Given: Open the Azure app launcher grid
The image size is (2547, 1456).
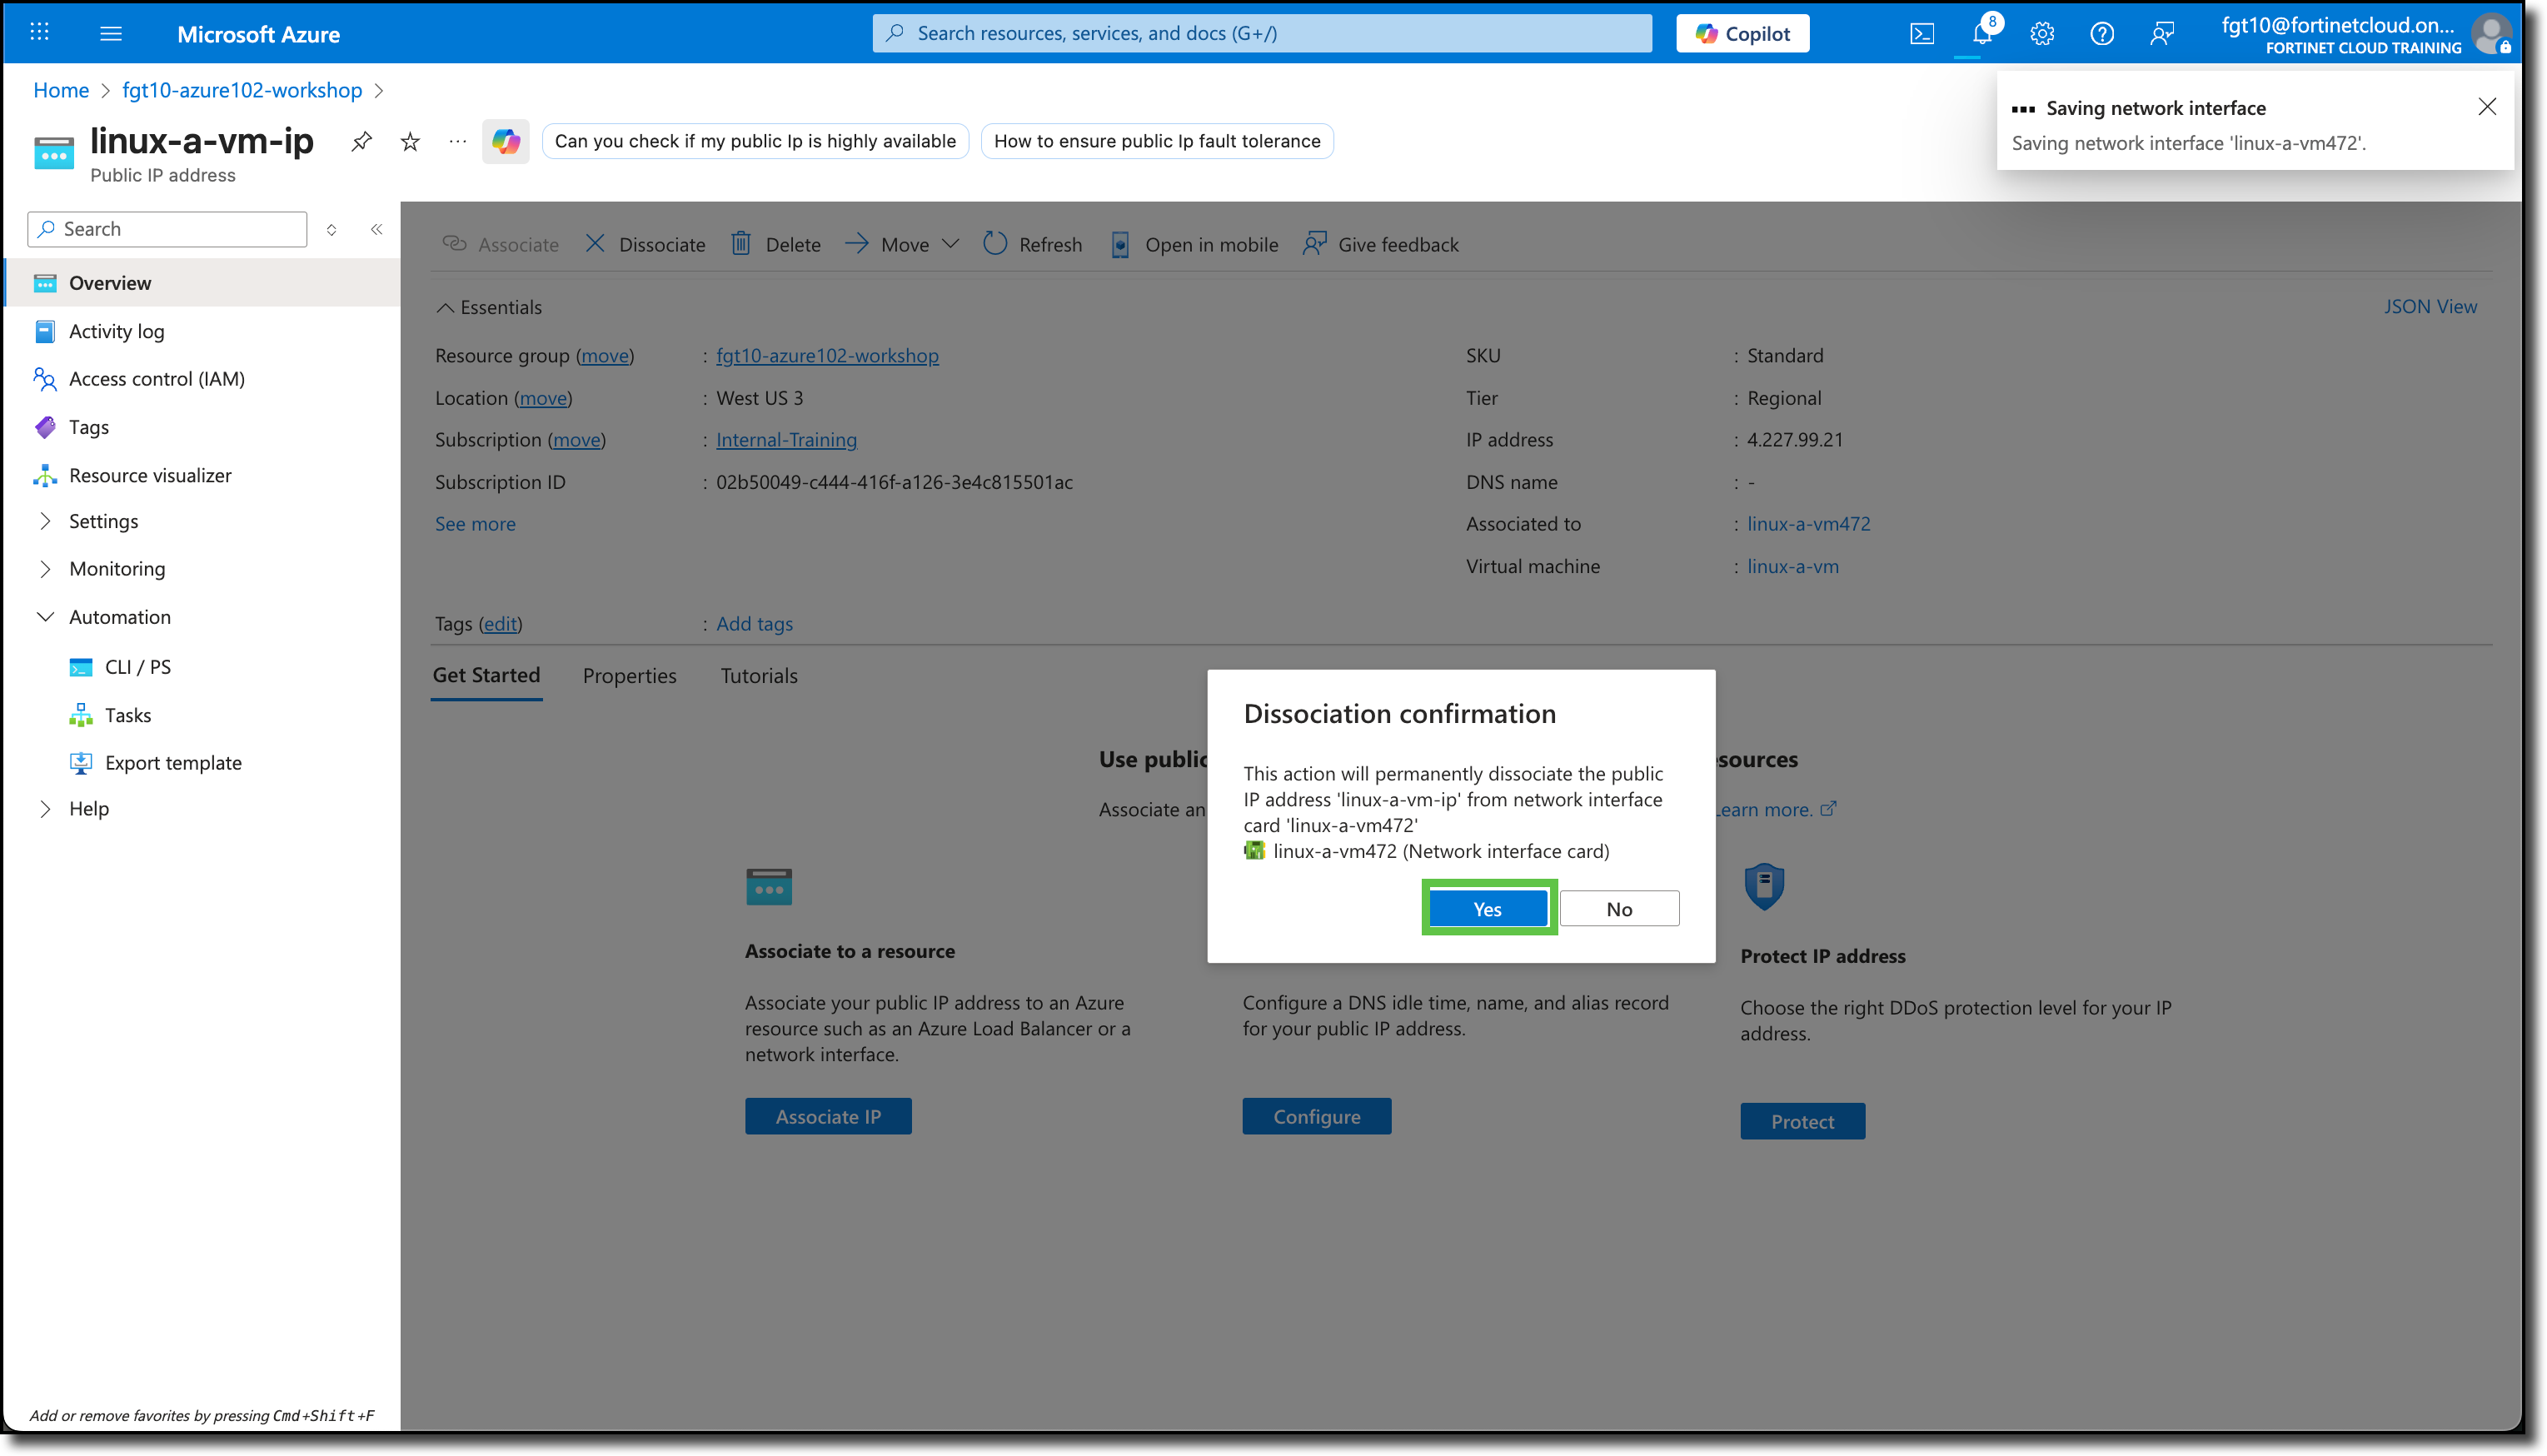Looking at the screenshot, I should [x=39, y=33].
